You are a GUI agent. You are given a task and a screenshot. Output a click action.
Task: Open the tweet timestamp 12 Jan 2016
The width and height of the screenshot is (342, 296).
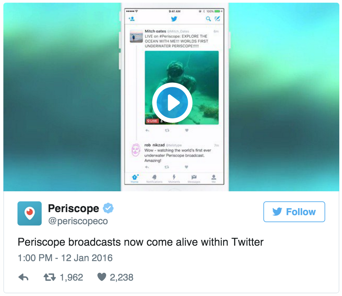pyautogui.click(x=65, y=258)
